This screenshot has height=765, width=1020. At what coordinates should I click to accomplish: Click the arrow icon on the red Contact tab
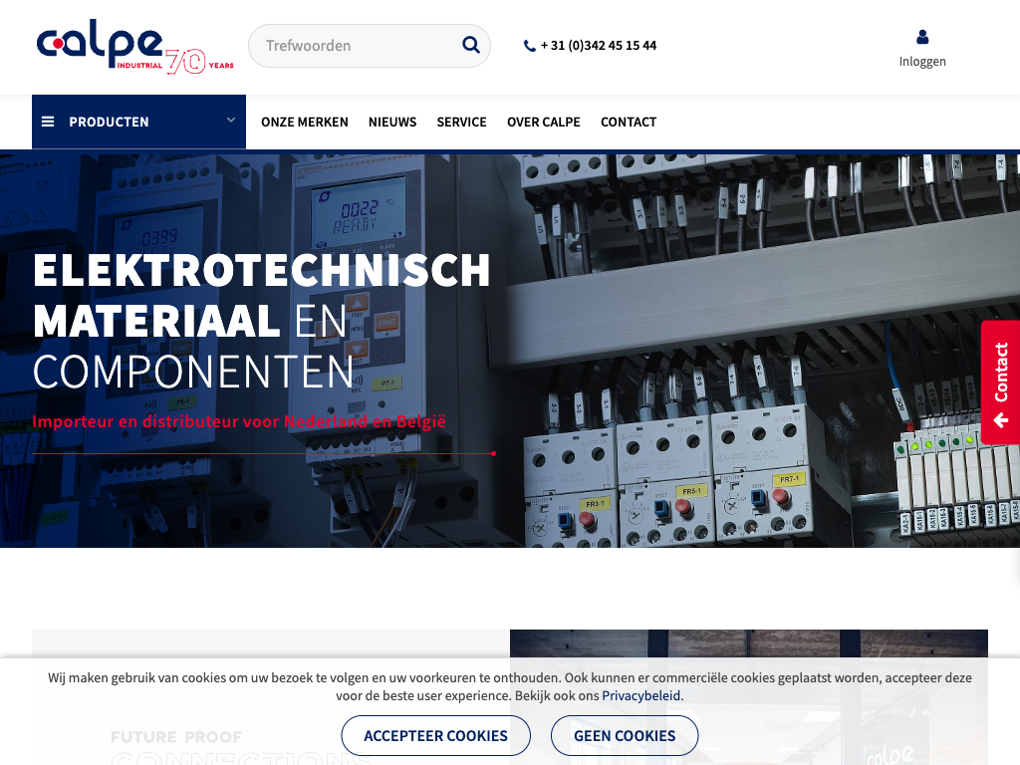click(x=1001, y=420)
